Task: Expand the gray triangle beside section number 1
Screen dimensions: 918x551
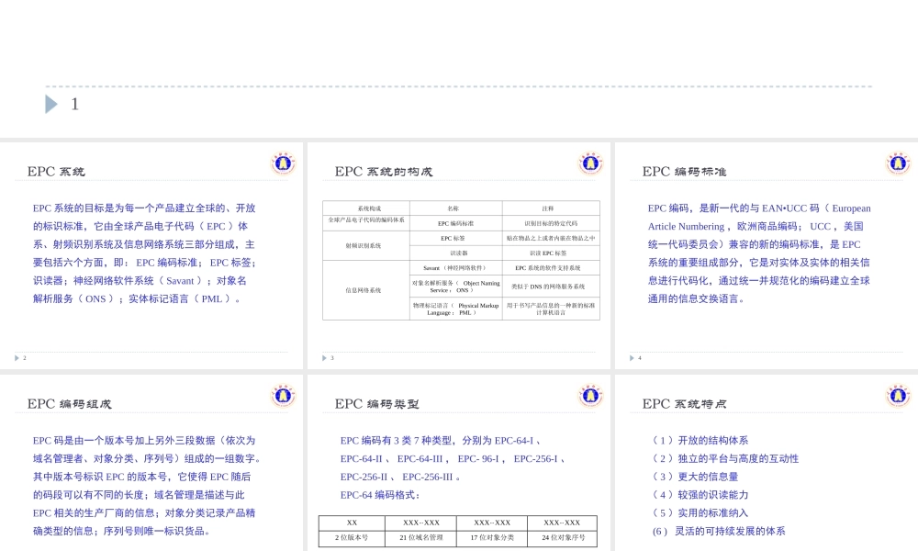Action: (x=52, y=104)
